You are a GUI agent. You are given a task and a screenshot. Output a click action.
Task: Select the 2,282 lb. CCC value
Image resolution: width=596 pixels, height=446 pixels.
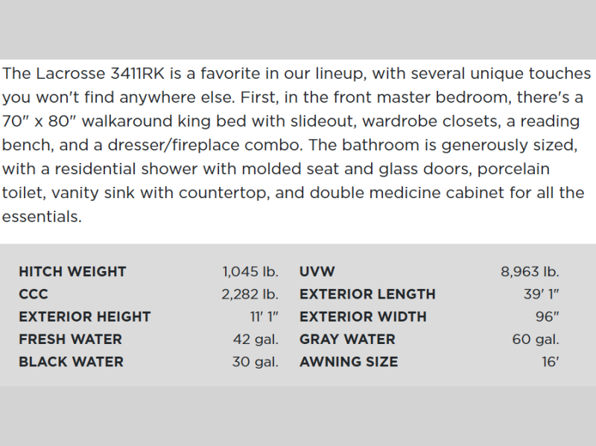(x=250, y=294)
